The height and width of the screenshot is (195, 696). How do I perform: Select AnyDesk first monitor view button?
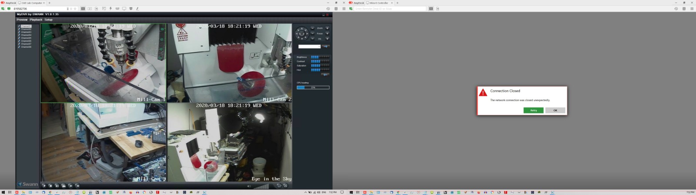click(x=83, y=9)
